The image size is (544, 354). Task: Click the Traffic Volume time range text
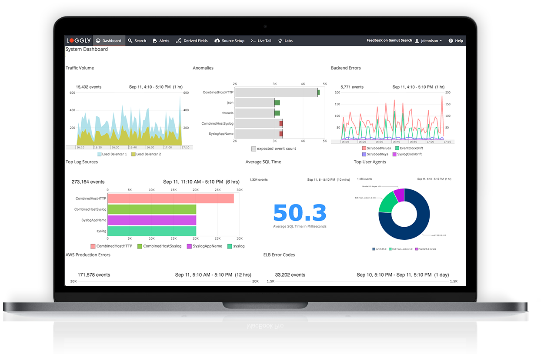[156, 87]
